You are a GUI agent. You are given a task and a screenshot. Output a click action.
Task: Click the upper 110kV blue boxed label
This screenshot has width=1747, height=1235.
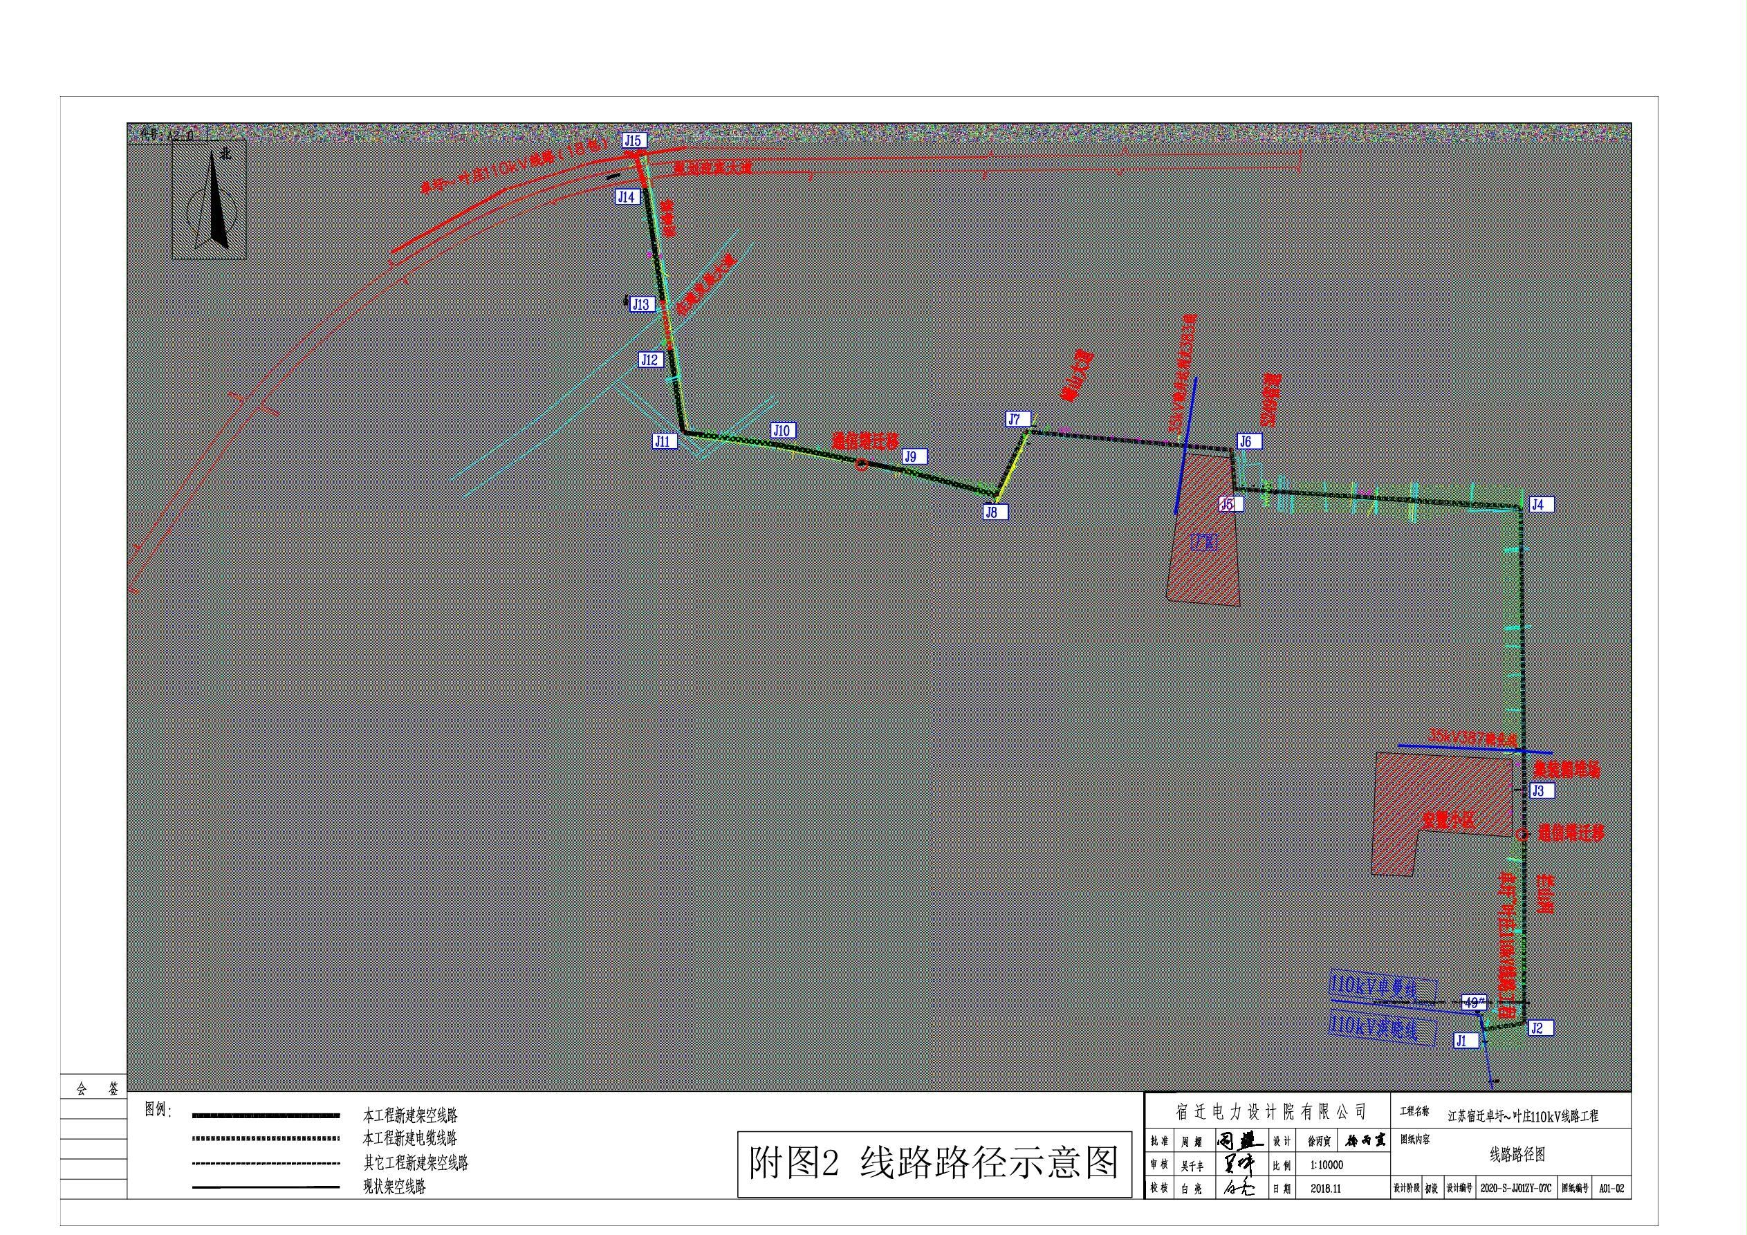[1383, 987]
